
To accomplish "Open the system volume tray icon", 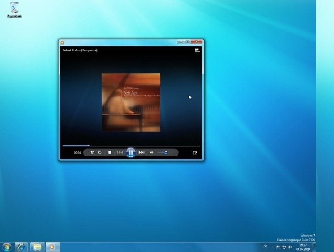I will (290, 247).
